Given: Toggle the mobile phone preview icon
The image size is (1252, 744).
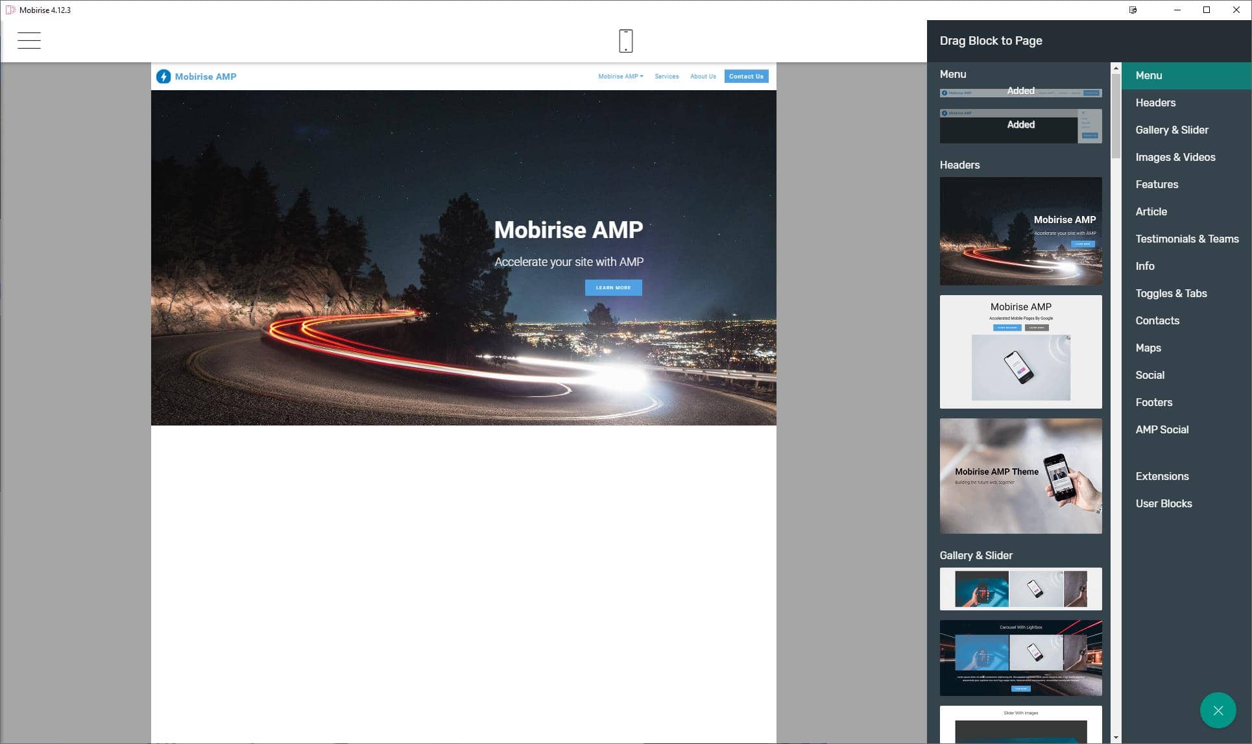Looking at the screenshot, I should click(x=625, y=41).
